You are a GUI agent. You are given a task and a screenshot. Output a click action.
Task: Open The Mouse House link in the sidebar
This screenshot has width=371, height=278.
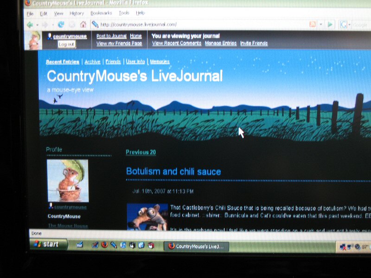coord(68,226)
